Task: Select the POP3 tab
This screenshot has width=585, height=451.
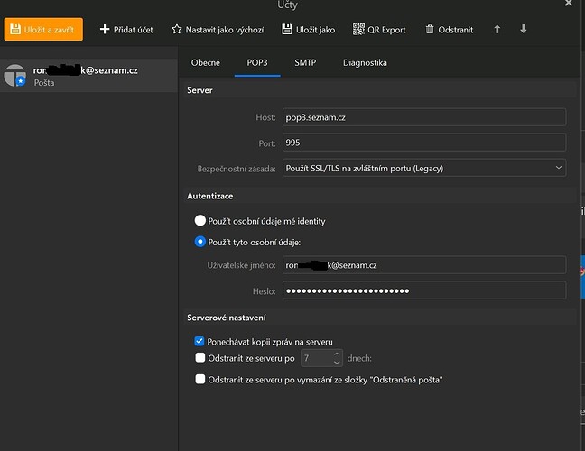Action: click(257, 62)
